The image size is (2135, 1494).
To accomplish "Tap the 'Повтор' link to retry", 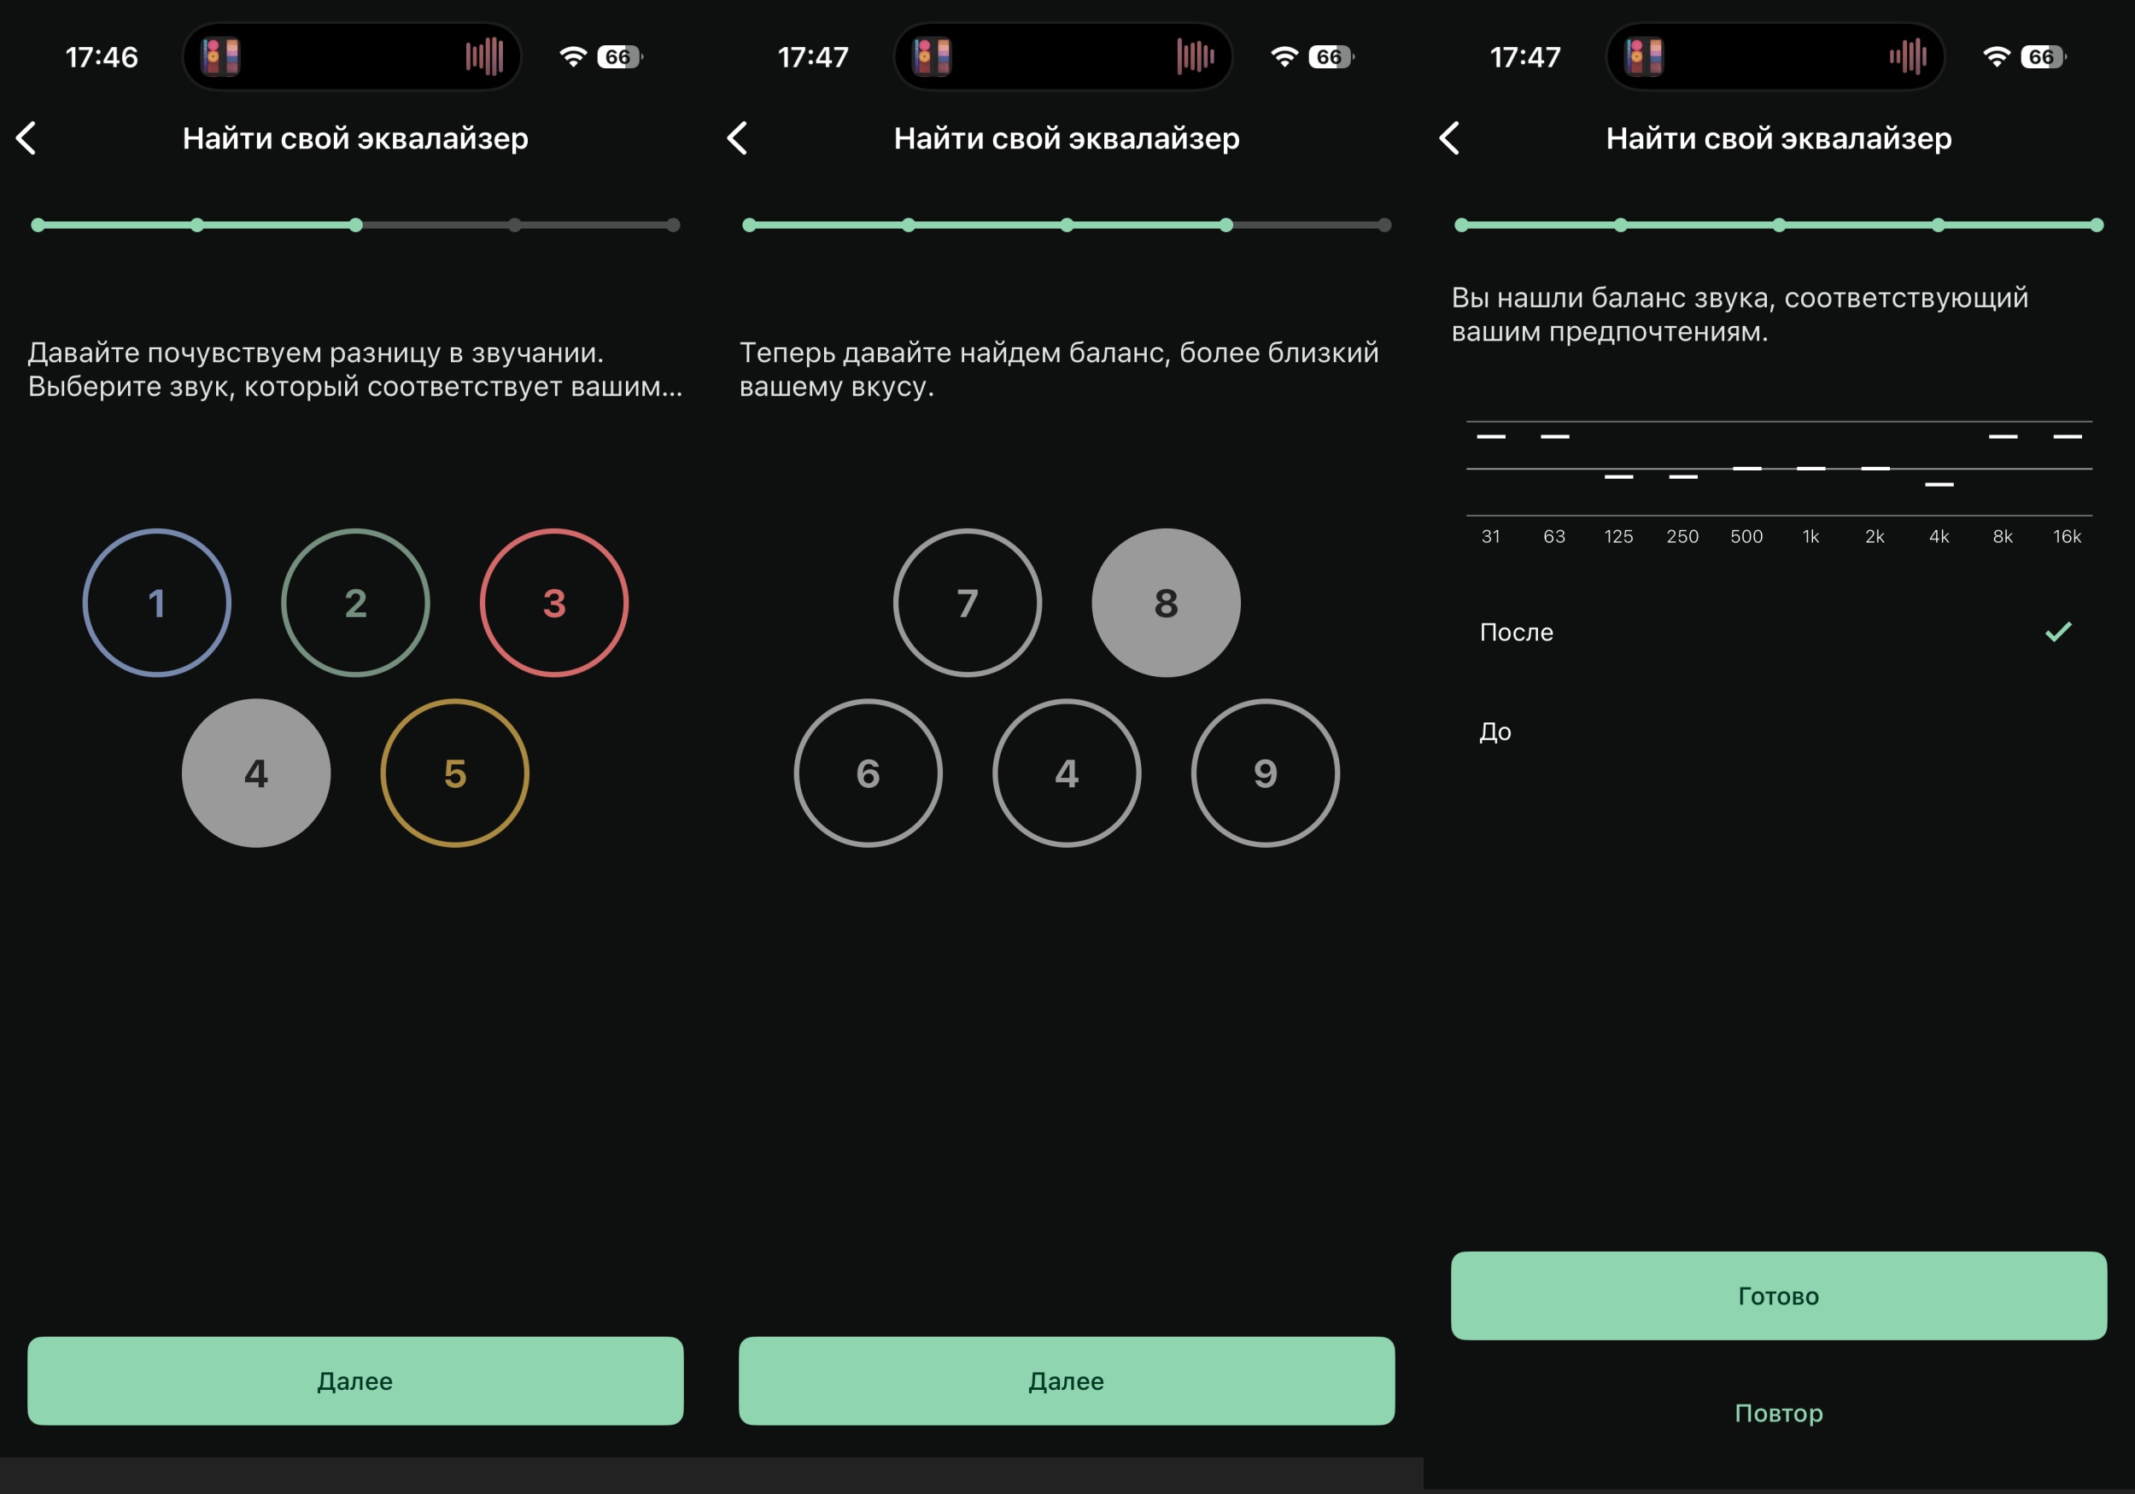I will tap(1778, 1413).
